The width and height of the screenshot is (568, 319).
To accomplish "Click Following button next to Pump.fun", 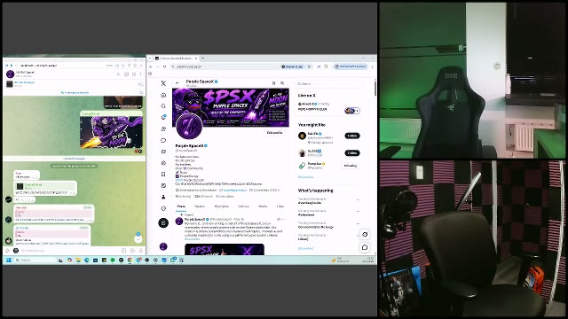I will coord(351,166).
